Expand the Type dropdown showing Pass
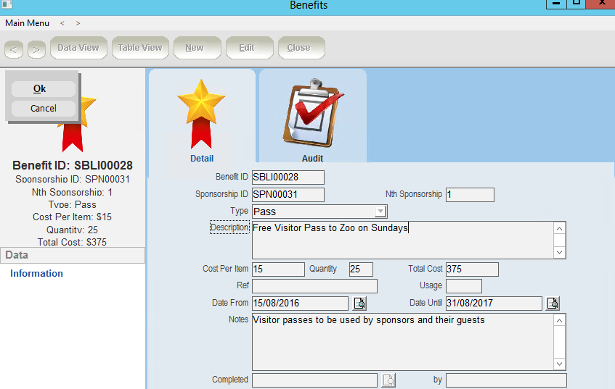 click(380, 212)
